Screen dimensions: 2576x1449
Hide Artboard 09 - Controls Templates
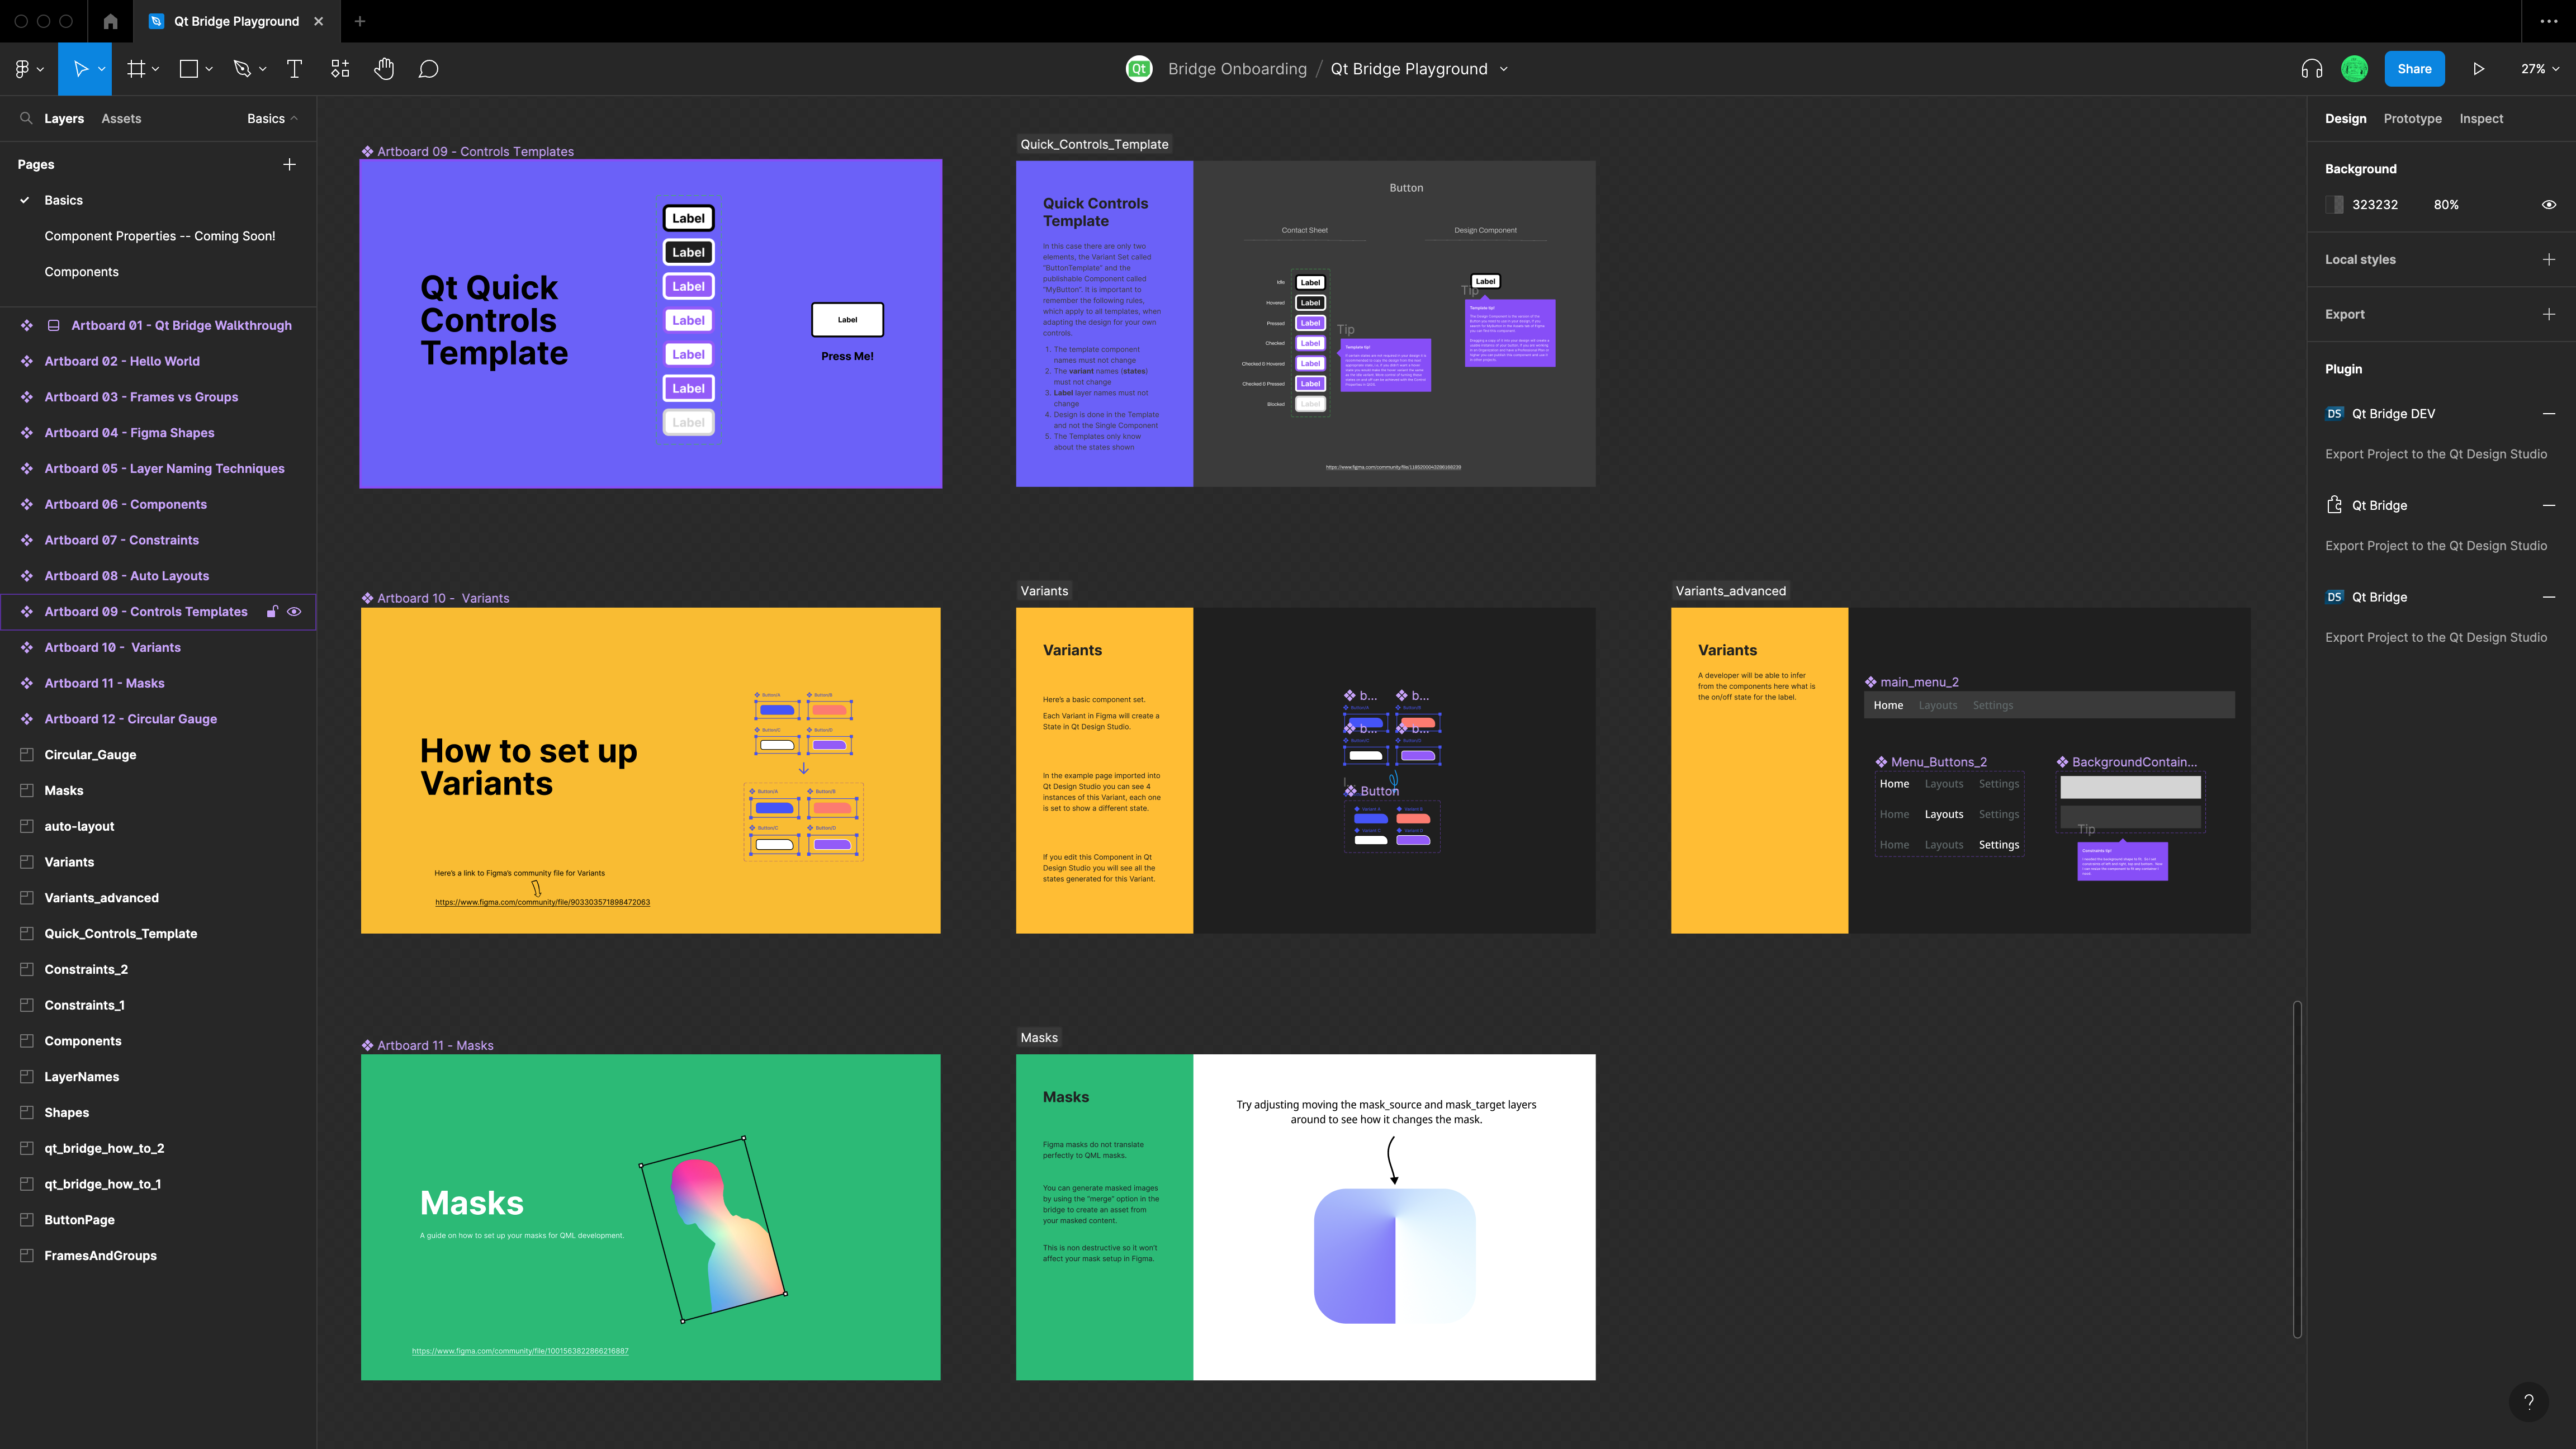[x=294, y=611]
